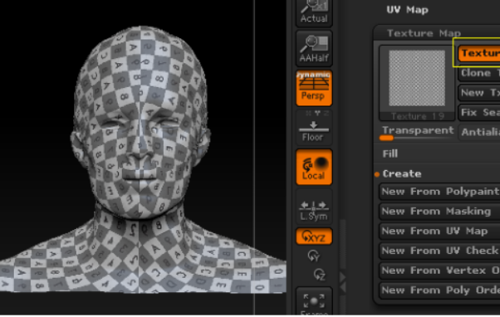Click the UV-checkered head model in viewport
This screenshot has width=500, height=317.
click(140, 159)
